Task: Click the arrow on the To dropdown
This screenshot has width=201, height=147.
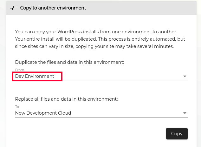Action: coord(185,113)
